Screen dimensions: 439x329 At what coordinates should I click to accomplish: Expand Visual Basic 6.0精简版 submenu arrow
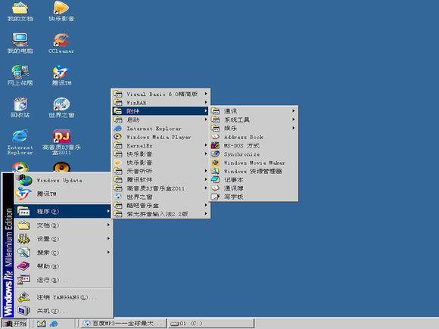[206, 94]
